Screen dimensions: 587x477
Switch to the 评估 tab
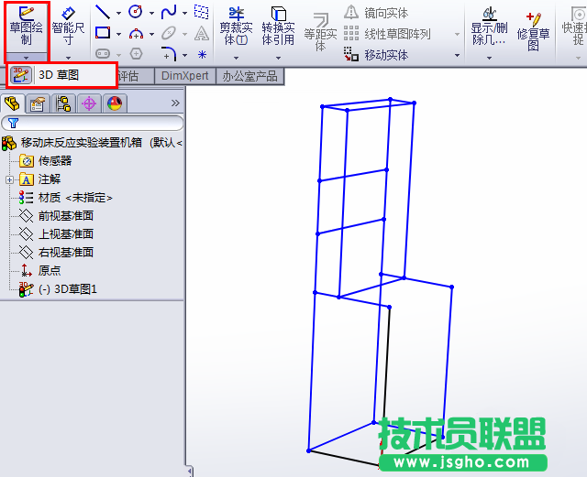click(x=128, y=76)
